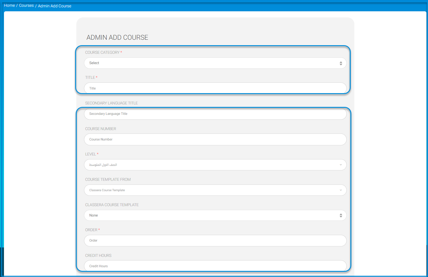Click the Course Number input field
428x277 pixels.
(x=215, y=139)
